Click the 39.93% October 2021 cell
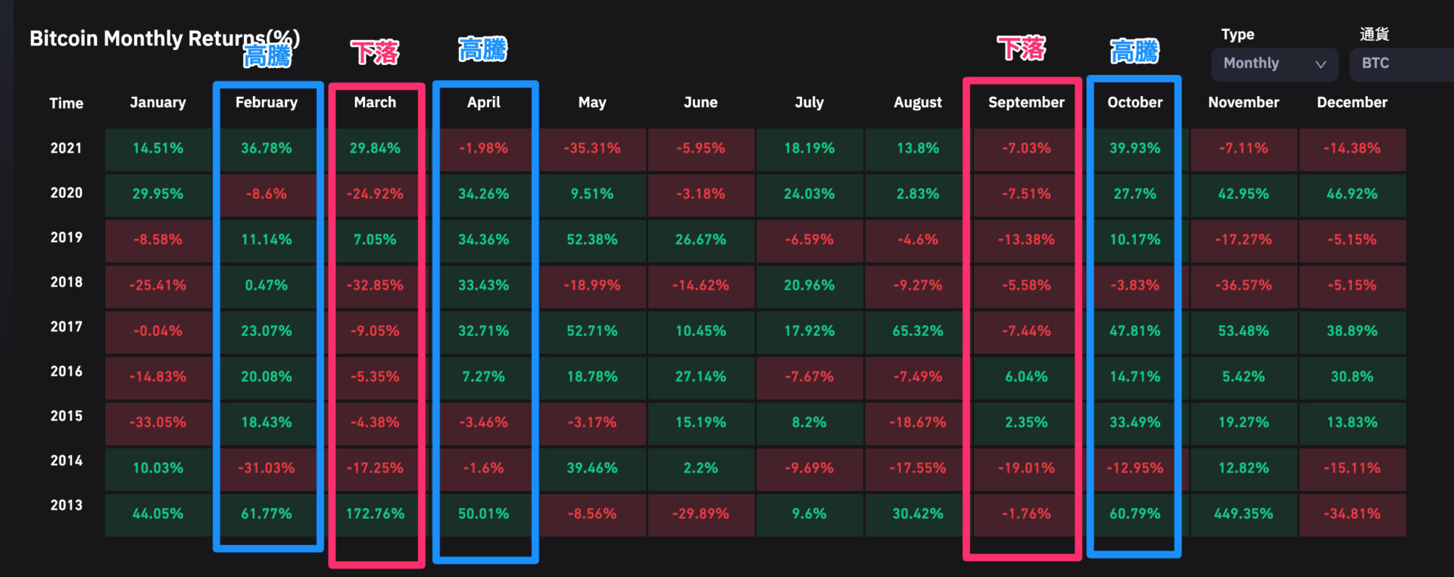Image resolution: width=1454 pixels, height=577 pixels. point(1134,149)
